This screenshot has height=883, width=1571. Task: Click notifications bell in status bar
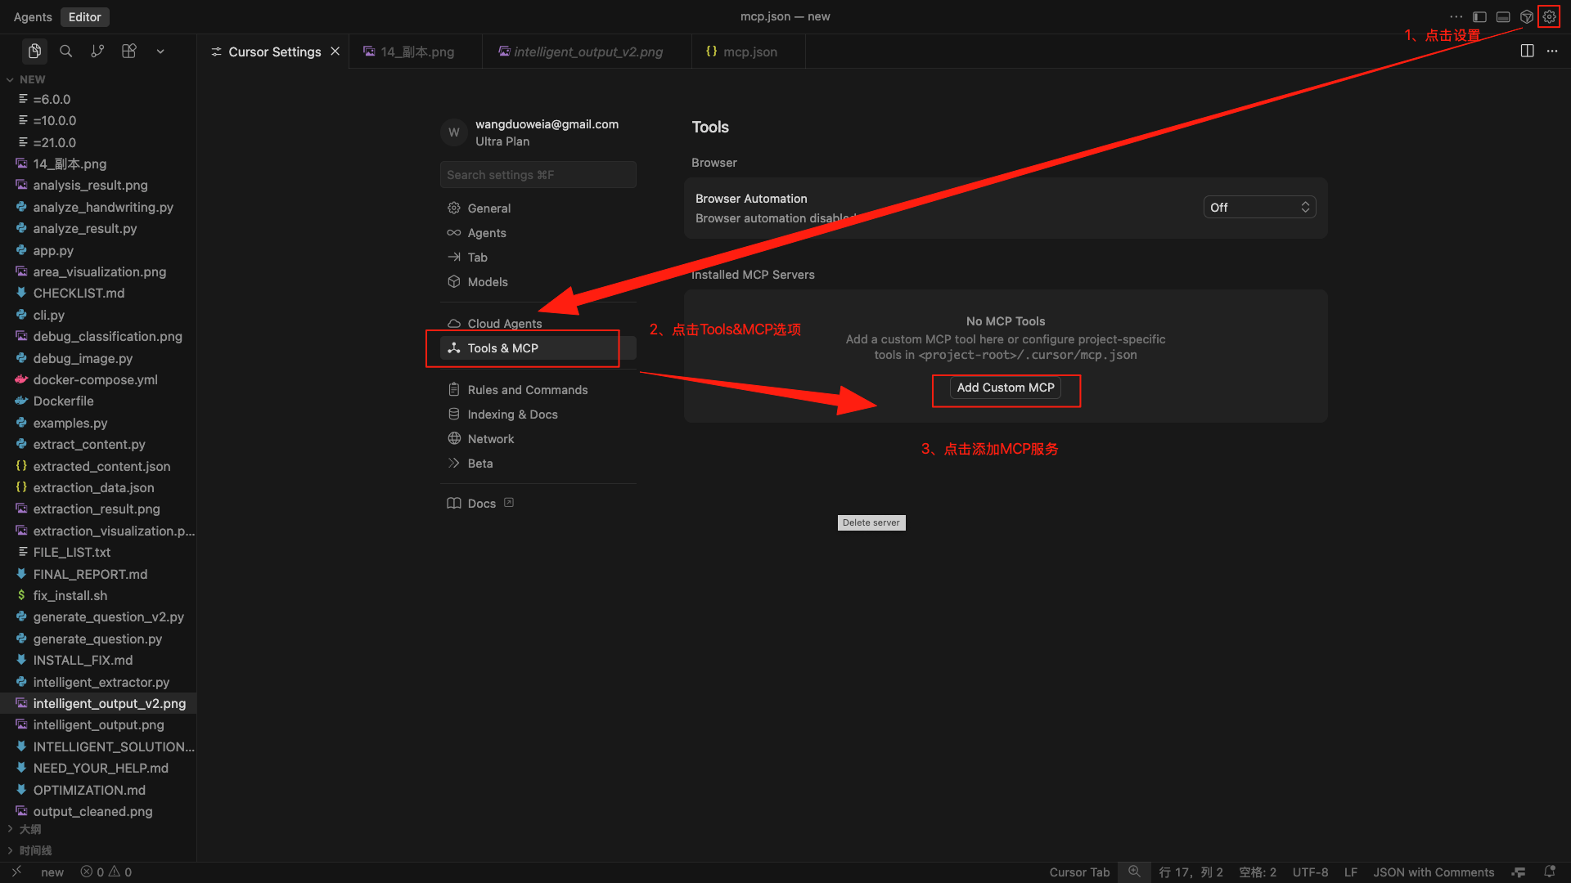pyautogui.click(x=1549, y=872)
